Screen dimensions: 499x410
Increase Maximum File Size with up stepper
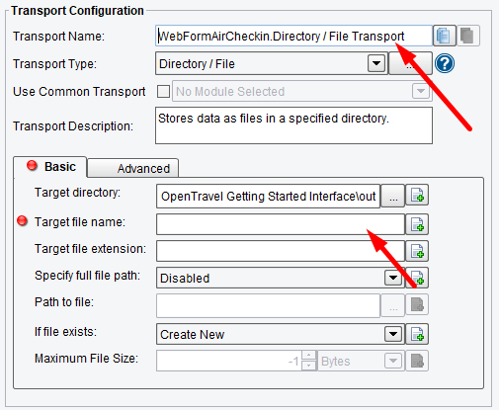[308, 356]
